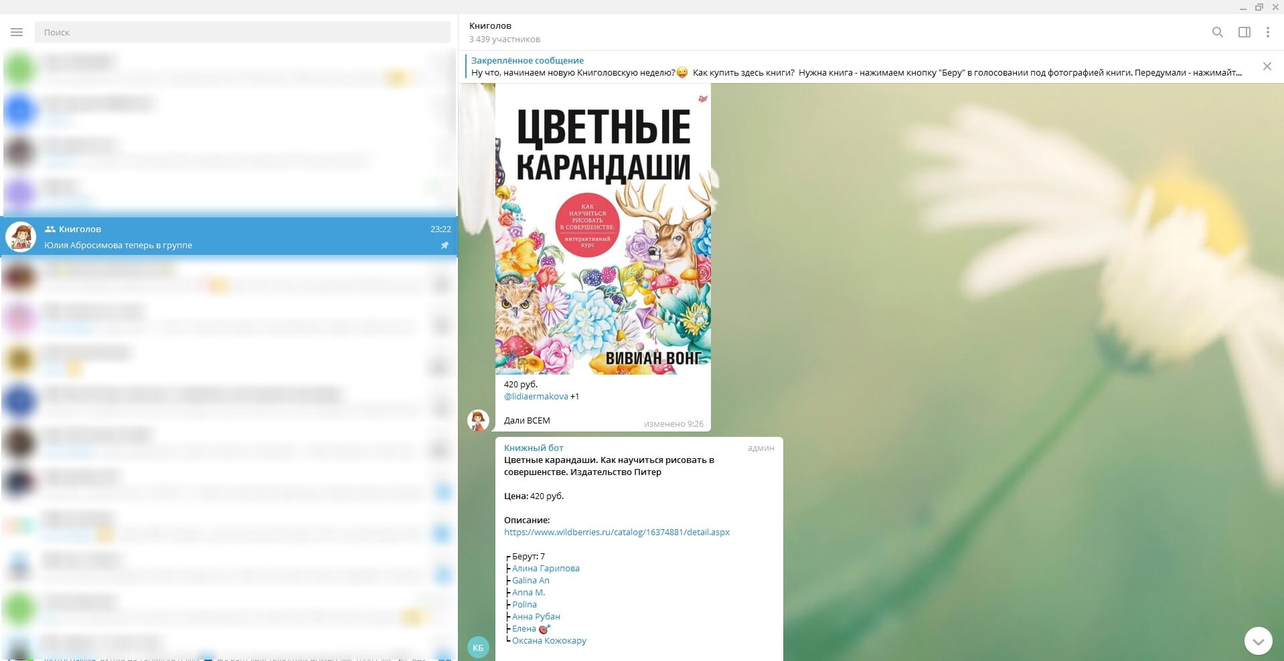Screen dimensions: 1284x661
Task: Click the search icon in chat header
Action: click(1217, 32)
